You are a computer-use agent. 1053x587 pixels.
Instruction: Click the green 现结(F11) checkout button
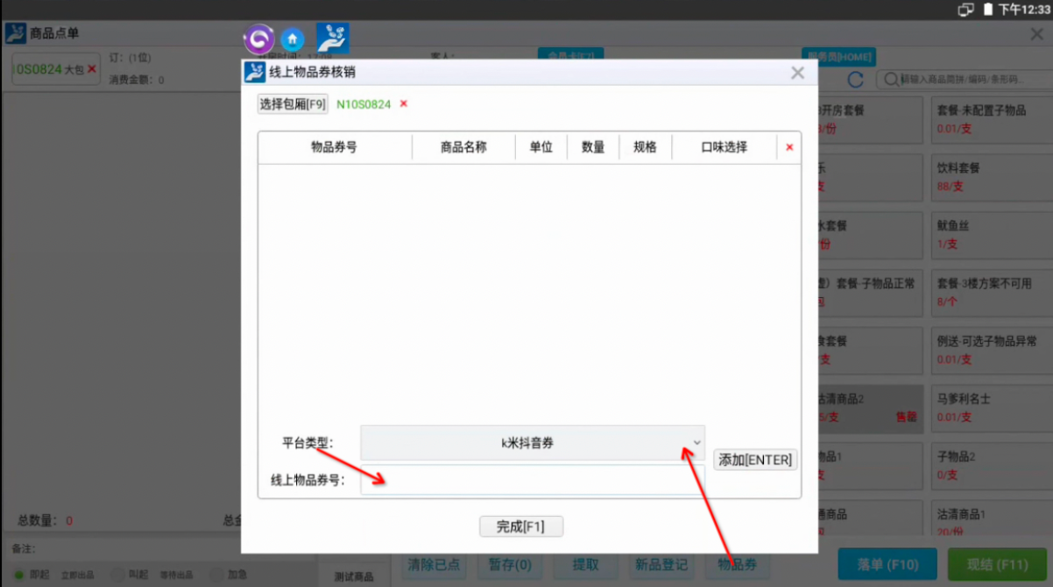pos(996,564)
